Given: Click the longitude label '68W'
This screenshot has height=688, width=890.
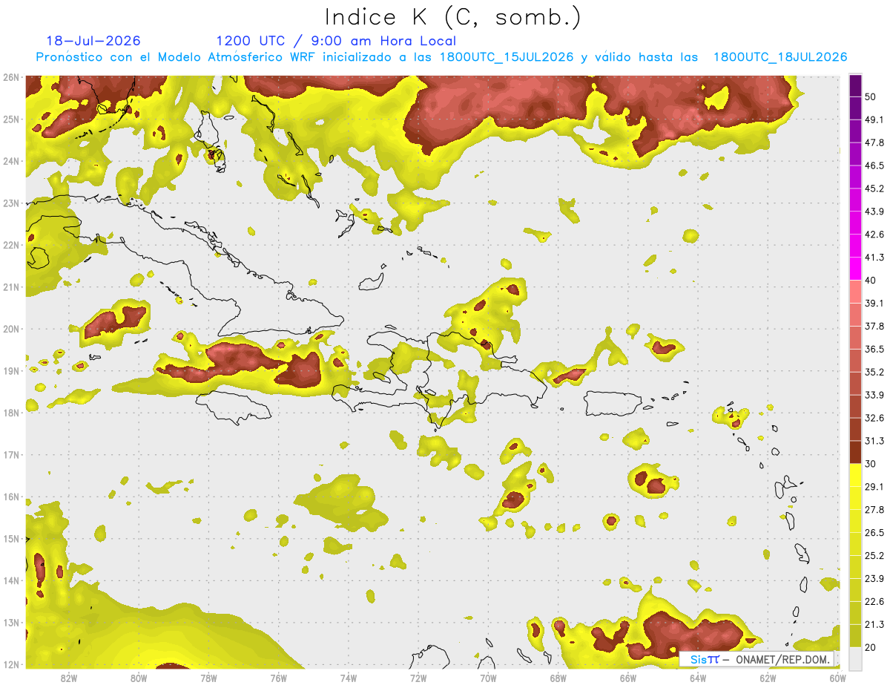Looking at the screenshot, I should click(x=558, y=678).
